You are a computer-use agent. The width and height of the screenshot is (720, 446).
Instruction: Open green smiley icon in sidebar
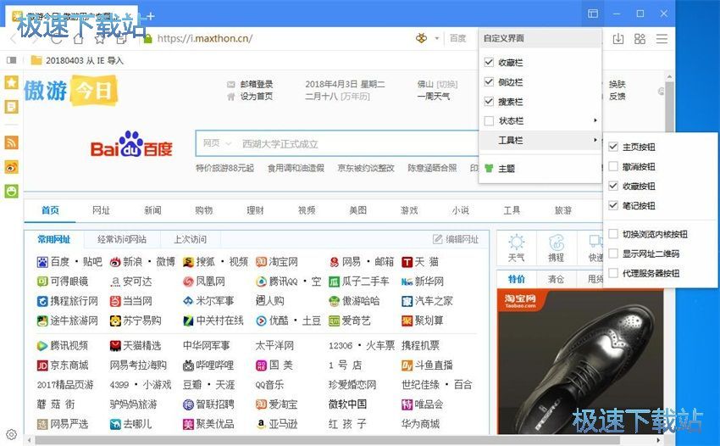click(12, 191)
